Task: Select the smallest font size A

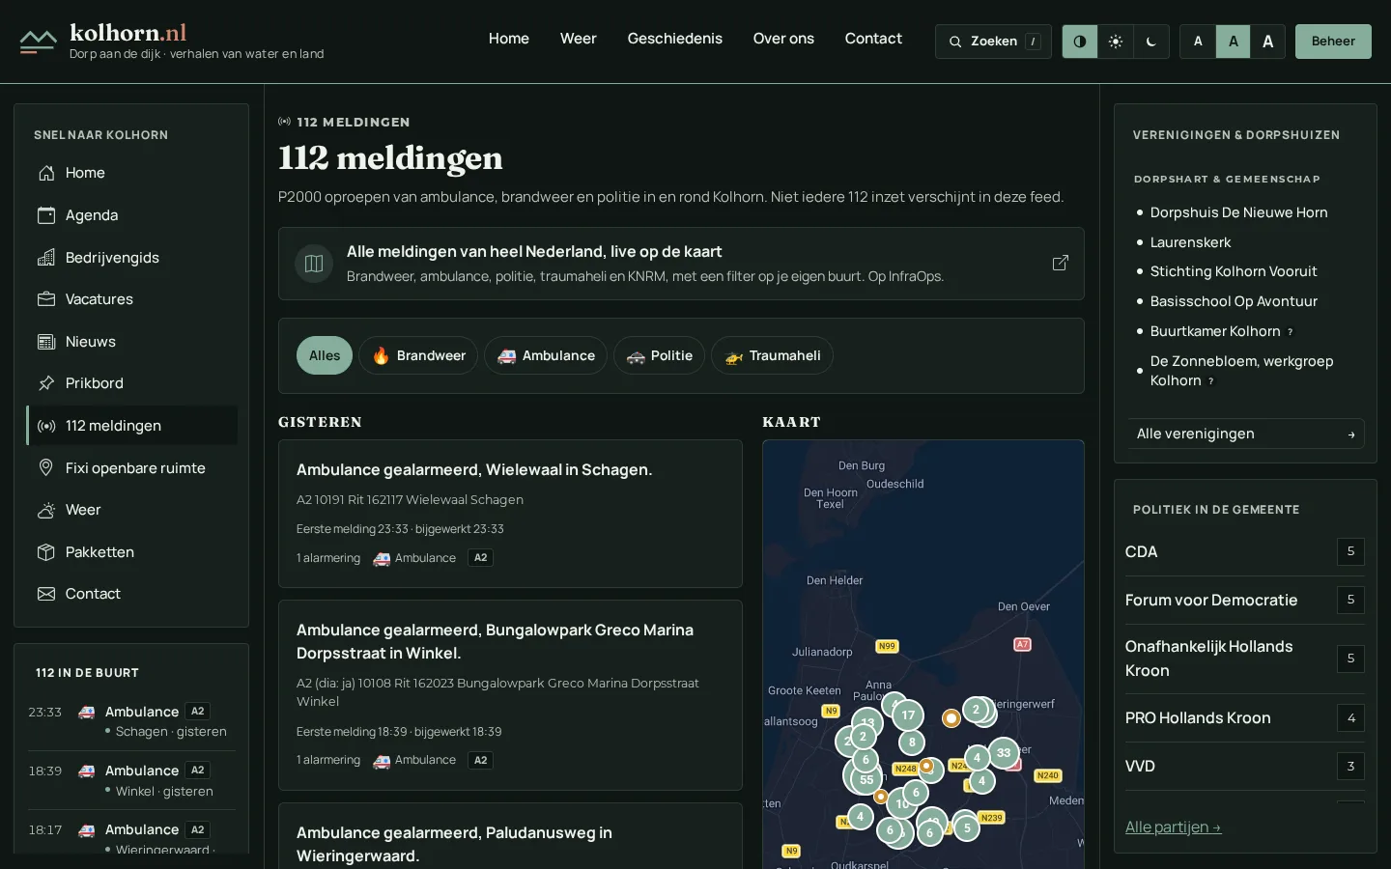Action: (1198, 42)
